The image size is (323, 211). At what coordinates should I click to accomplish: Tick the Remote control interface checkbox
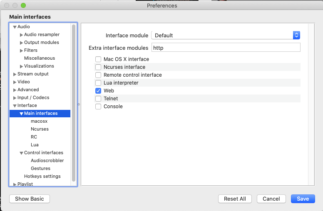click(x=98, y=75)
